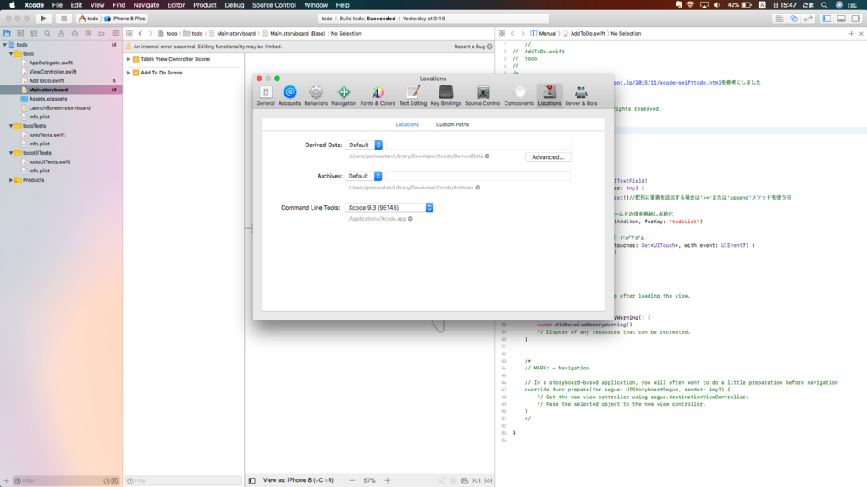867x487 pixels.
Task: Show the Issue navigator
Action: click(61, 34)
